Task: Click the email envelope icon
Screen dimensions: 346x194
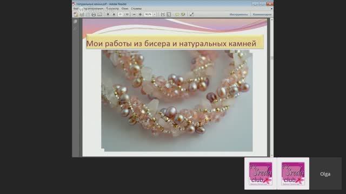Action: (99, 15)
